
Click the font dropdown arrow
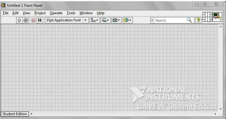[85, 20]
